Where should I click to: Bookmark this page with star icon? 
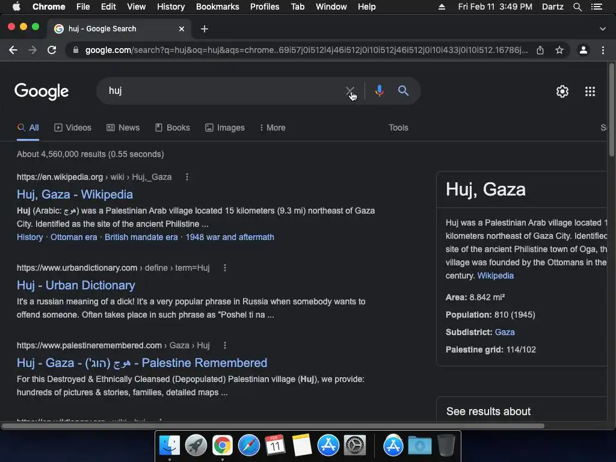tap(559, 50)
